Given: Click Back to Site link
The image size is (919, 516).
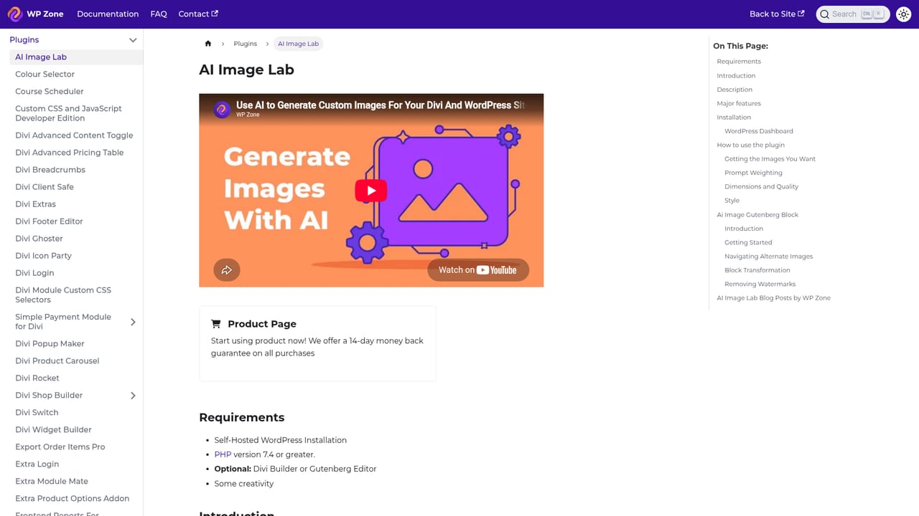Looking at the screenshot, I should click(777, 14).
